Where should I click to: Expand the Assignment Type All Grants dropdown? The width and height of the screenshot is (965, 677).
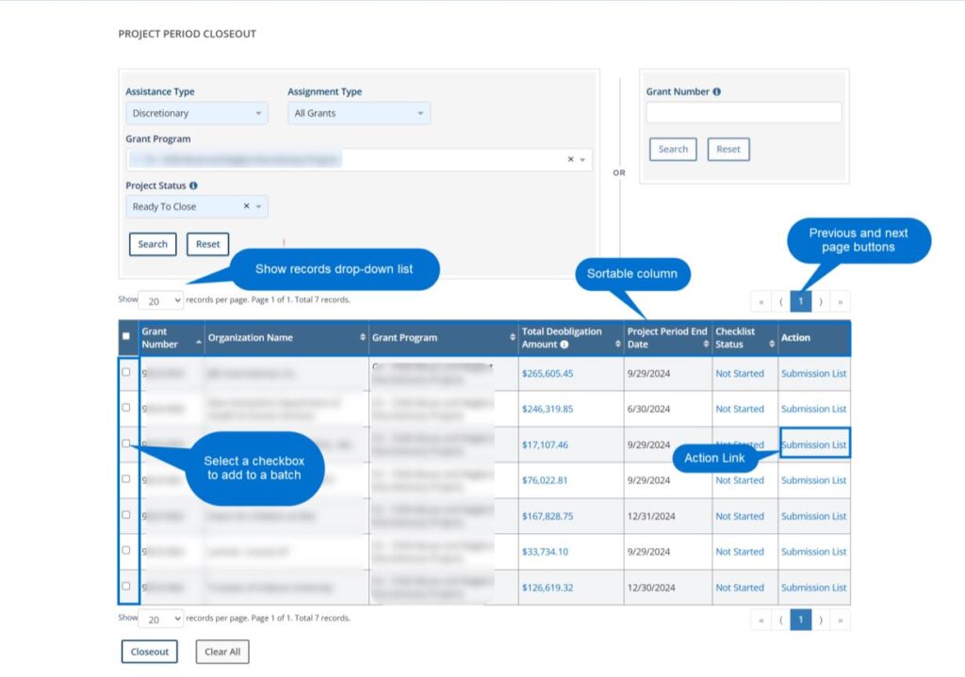359,113
